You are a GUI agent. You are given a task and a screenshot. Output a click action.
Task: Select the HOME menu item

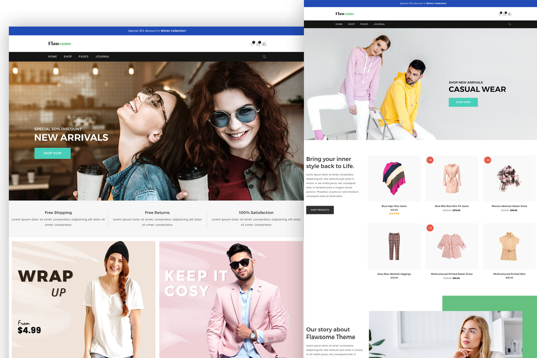click(x=53, y=57)
